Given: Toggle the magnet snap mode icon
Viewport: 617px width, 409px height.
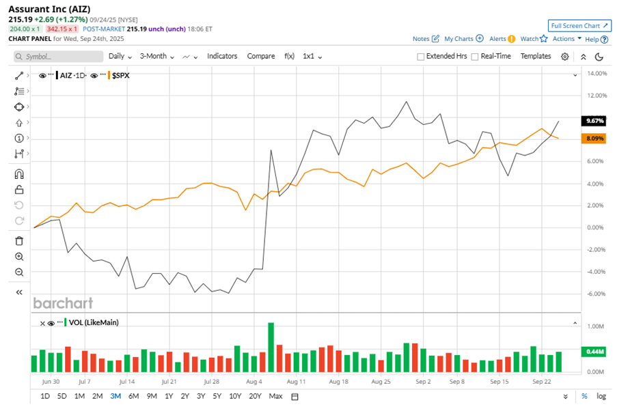Looking at the screenshot, I should [19, 174].
